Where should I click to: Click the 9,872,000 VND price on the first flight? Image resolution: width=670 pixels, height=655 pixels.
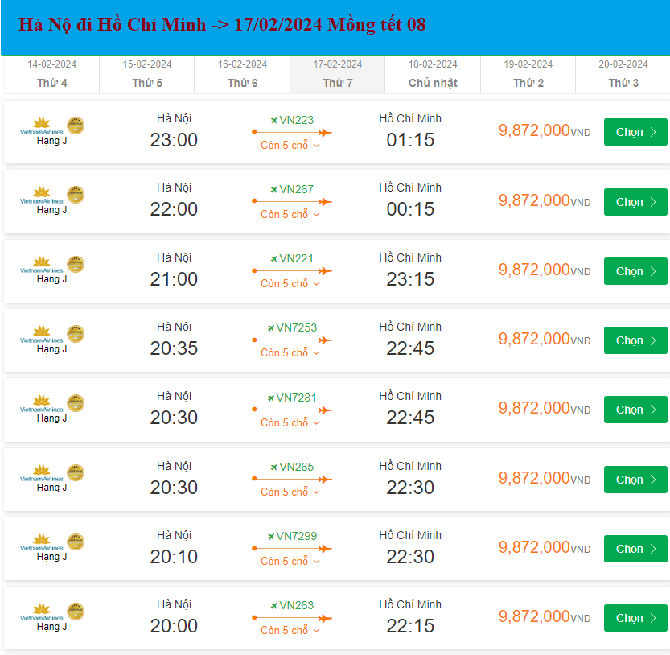click(x=544, y=131)
